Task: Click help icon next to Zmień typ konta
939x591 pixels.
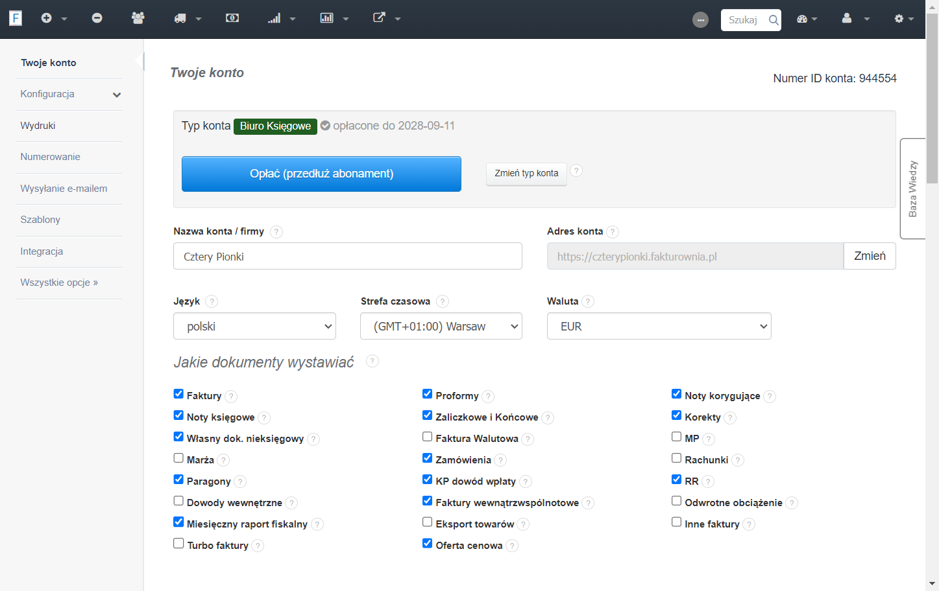Action: [576, 171]
